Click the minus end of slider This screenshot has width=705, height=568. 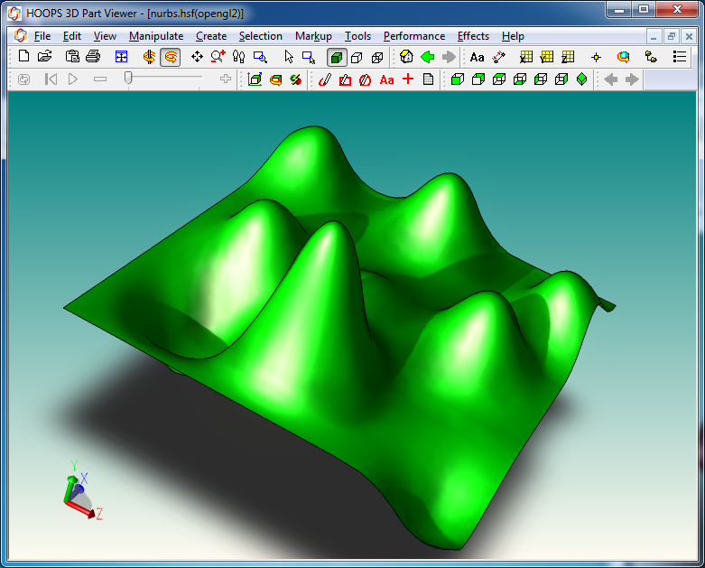[x=100, y=79]
